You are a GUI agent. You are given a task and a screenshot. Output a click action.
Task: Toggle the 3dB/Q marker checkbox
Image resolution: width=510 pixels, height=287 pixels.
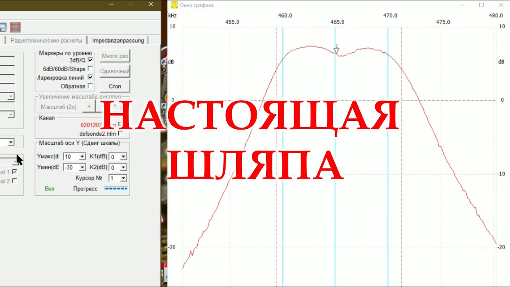(x=90, y=60)
